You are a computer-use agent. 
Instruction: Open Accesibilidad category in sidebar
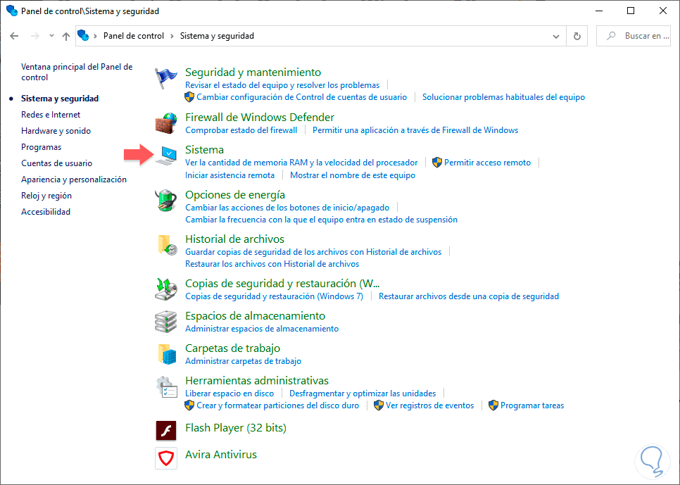click(46, 212)
